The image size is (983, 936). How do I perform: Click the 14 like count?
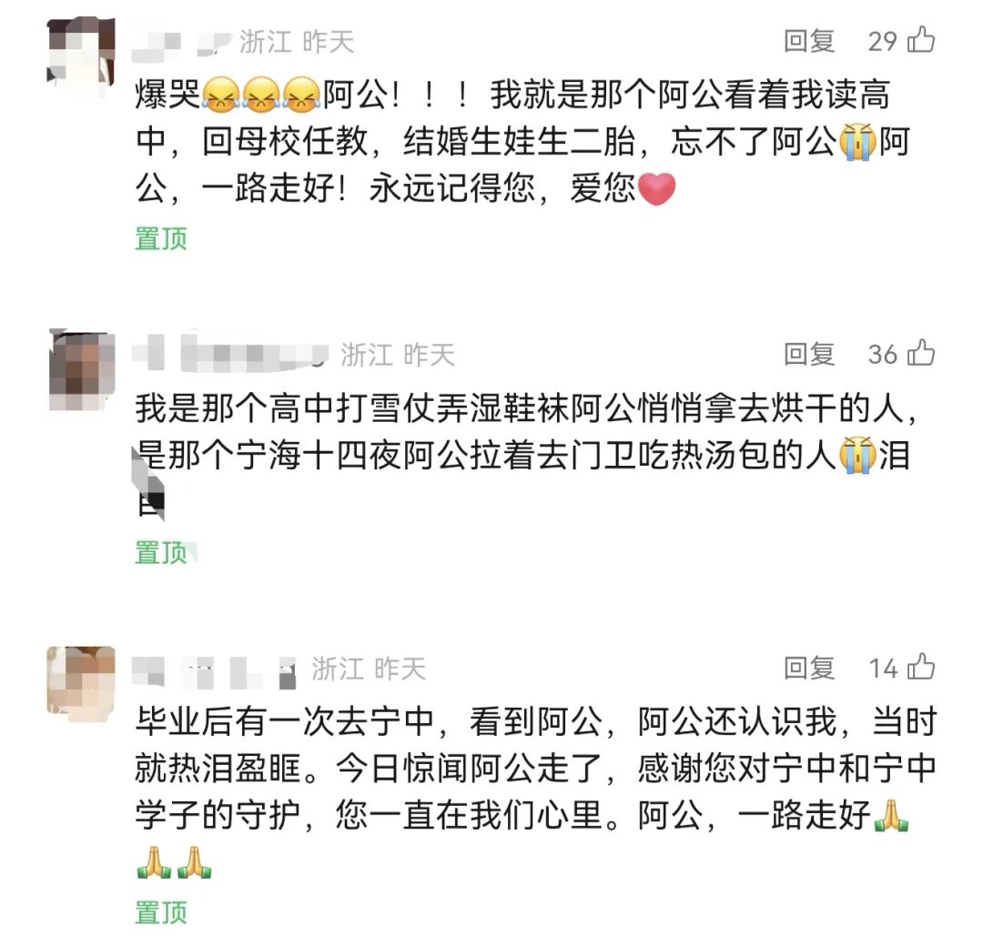[x=883, y=669]
